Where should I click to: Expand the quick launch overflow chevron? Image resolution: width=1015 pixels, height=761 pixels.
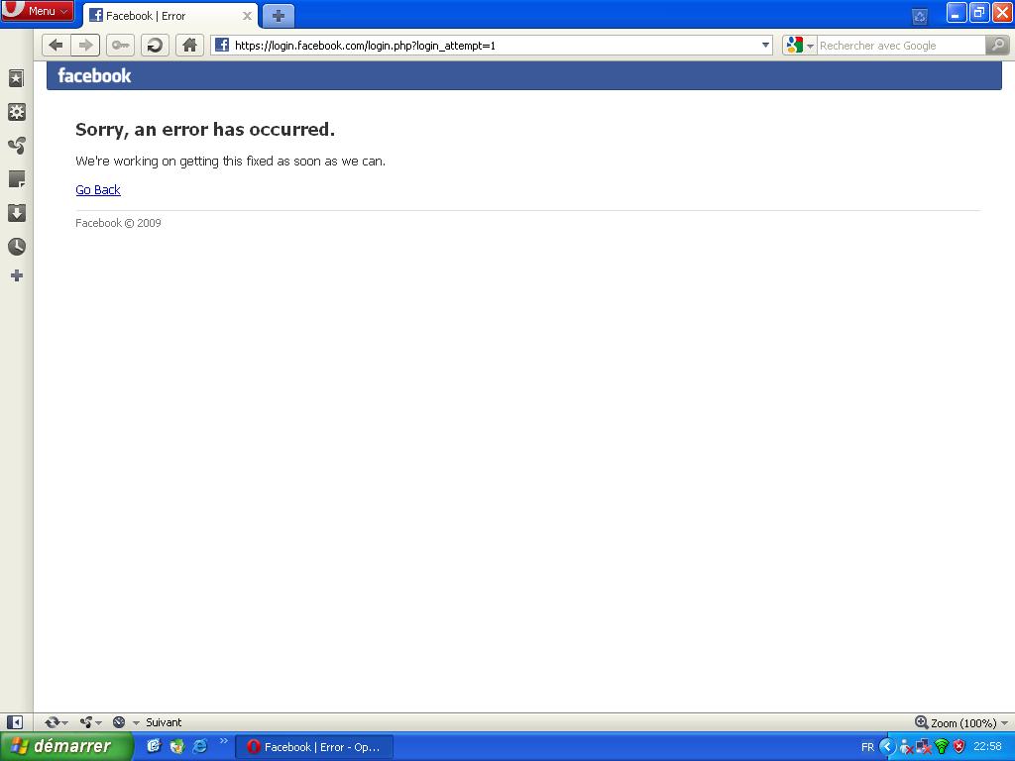[x=223, y=741]
